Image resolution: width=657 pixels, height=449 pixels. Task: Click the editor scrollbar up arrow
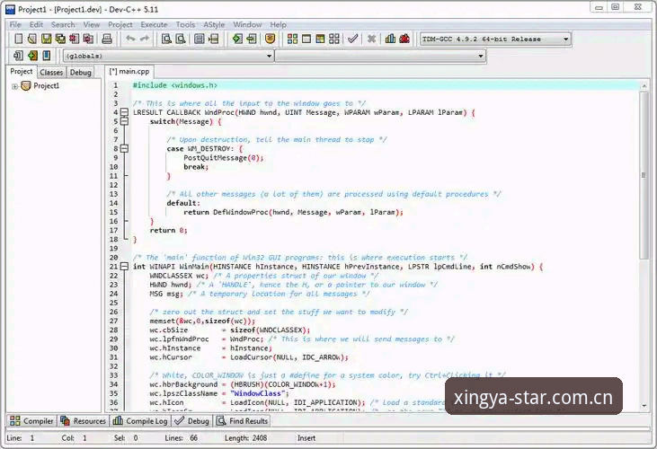(x=644, y=86)
